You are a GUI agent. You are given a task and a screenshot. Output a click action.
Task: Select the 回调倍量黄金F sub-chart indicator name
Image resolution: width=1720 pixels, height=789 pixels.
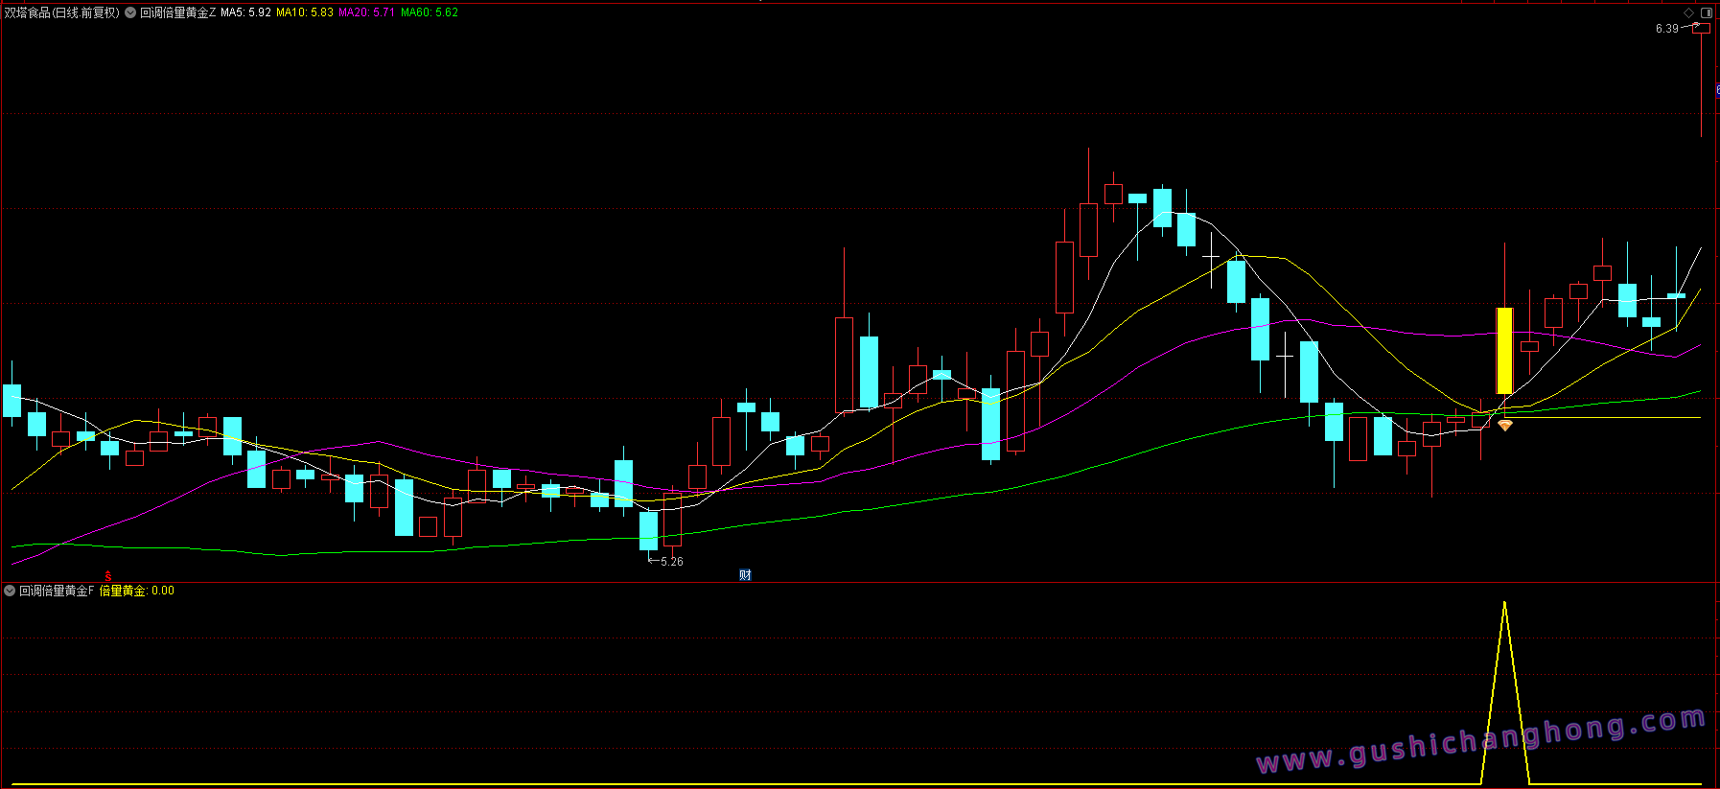[x=57, y=591]
